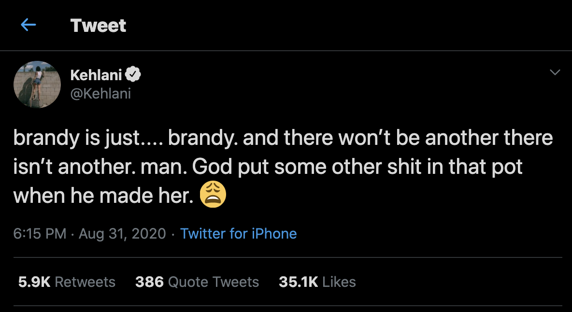Click the tweet line starting "brandy is just"
Screen dimensions: 572x312
283,138
